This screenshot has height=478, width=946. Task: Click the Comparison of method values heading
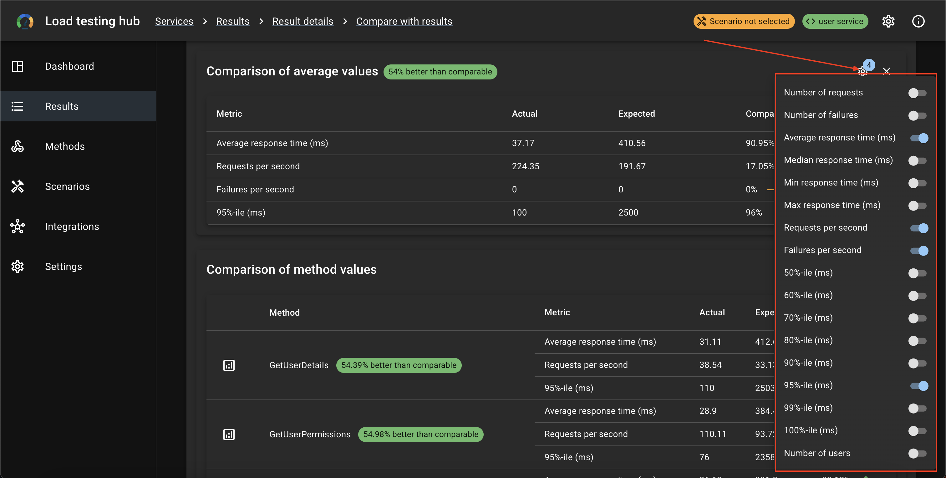[291, 269]
